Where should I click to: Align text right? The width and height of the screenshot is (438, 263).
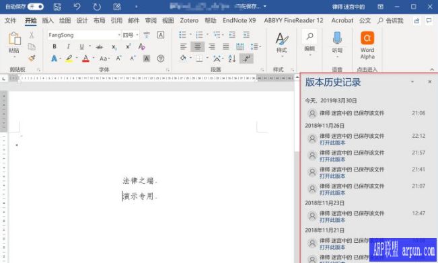pyautogui.click(x=212, y=46)
